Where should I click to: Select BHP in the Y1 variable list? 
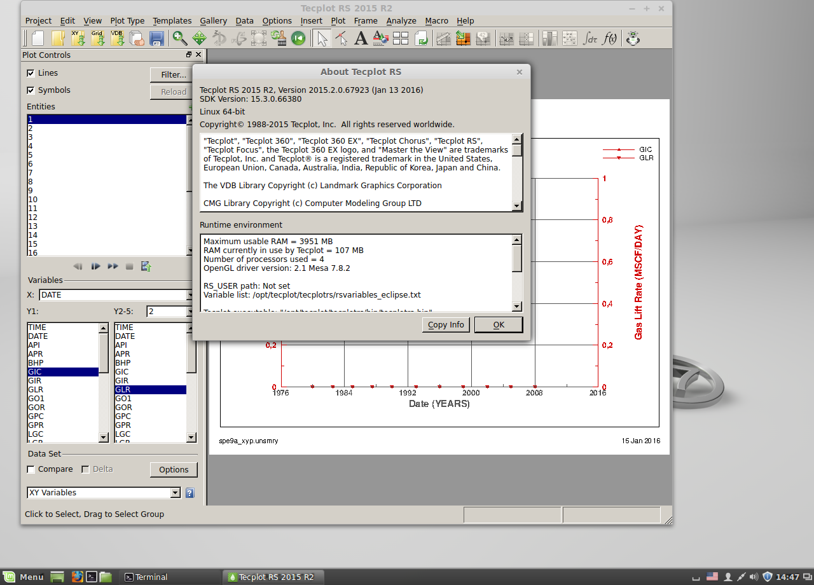(63, 363)
